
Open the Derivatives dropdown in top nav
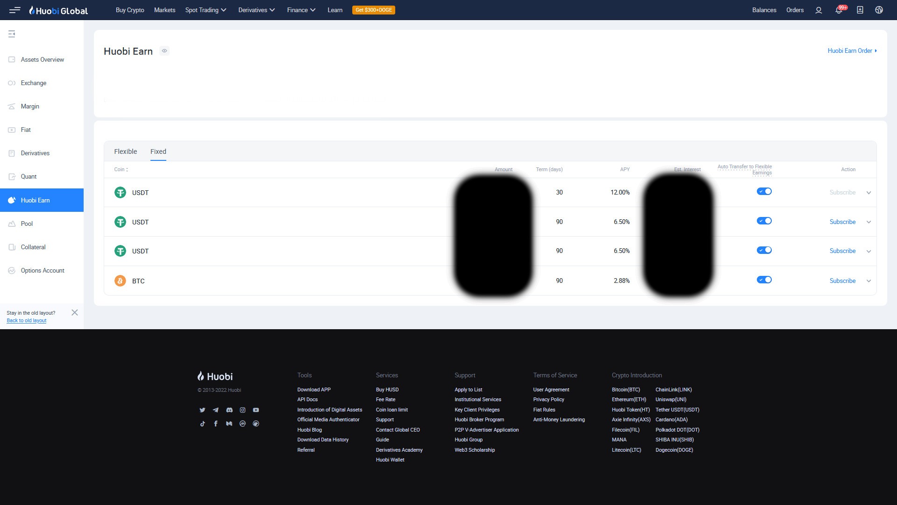256,10
